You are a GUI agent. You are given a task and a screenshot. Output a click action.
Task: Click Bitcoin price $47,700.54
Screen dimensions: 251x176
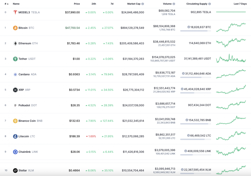click(72, 28)
